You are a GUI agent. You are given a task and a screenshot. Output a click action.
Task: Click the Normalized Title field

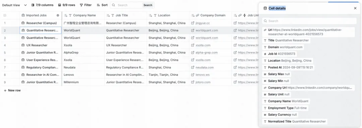pyautogui.click(x=295, y=121)
